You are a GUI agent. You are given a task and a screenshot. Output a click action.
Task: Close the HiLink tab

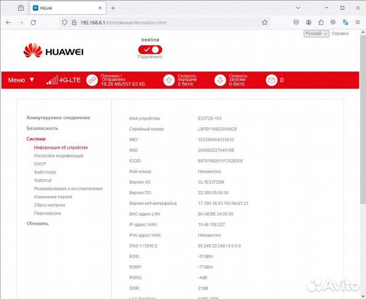(100, 8)
